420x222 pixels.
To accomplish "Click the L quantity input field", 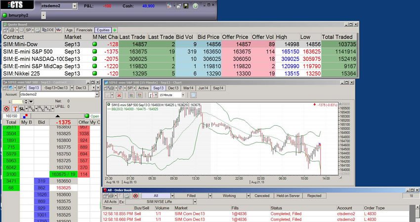I will tap(18, 102).
